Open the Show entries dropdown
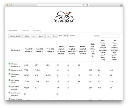This screenshot has height=108, width=128. (x=66, y=35)
